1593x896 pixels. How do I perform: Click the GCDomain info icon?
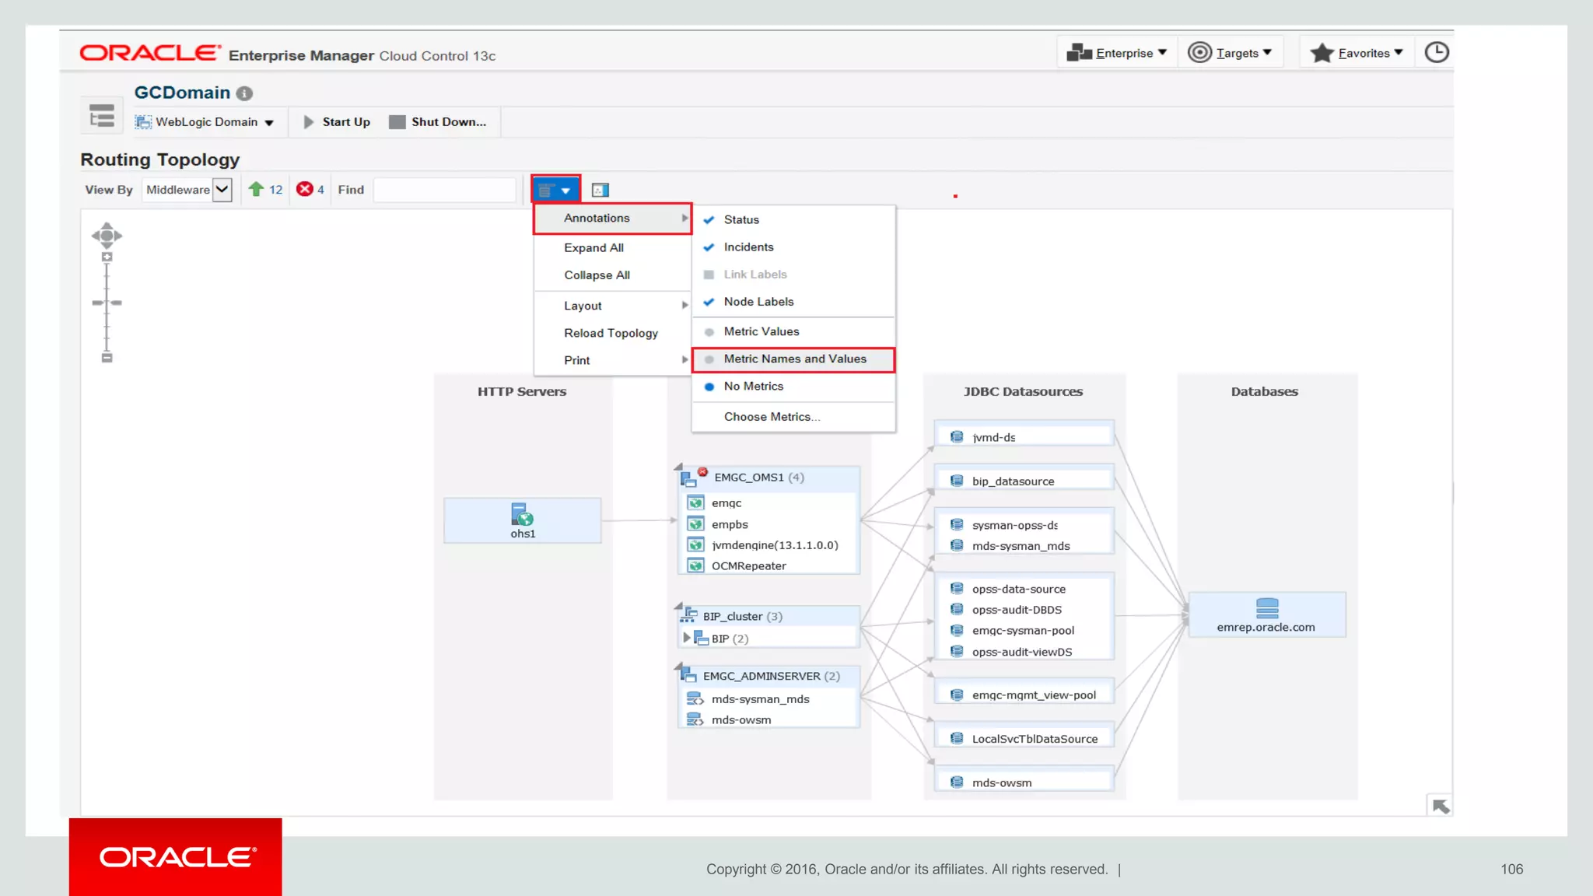coord(244,94)
